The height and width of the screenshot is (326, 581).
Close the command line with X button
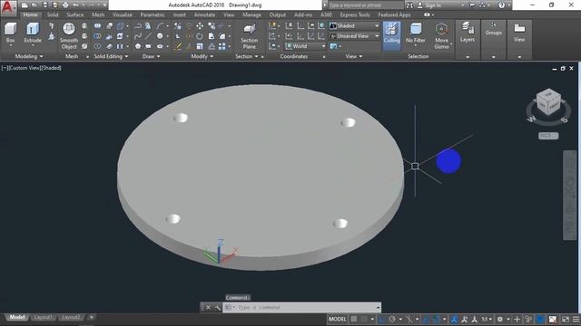[208, 308]
